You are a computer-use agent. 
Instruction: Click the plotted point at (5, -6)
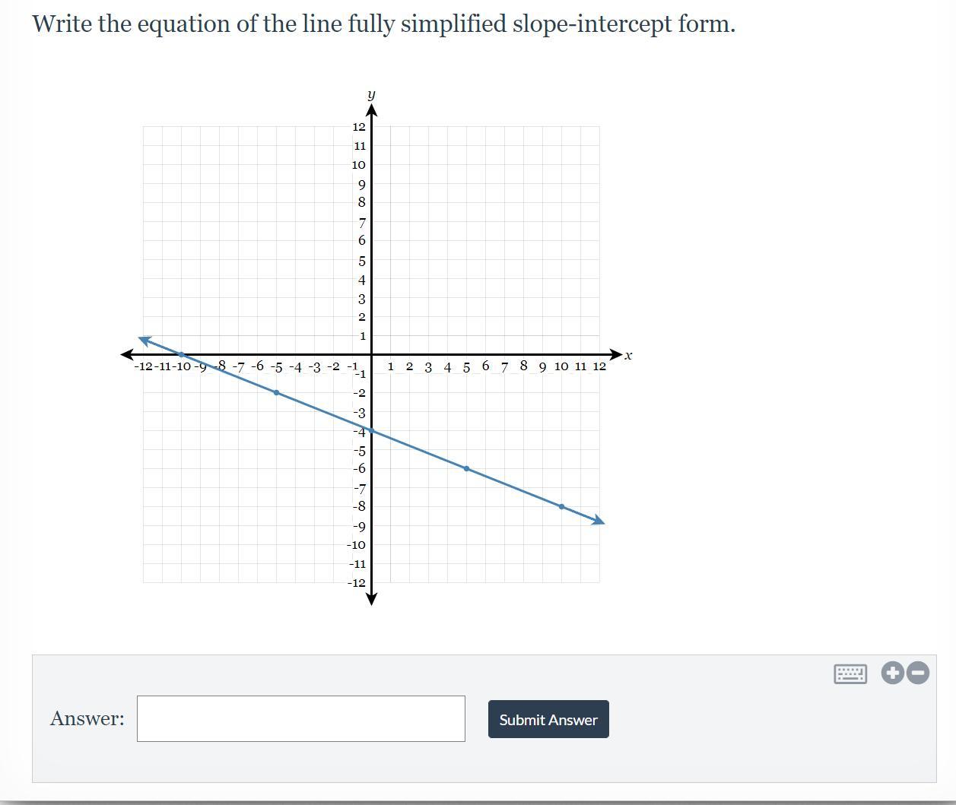click(x=466, y=469)
